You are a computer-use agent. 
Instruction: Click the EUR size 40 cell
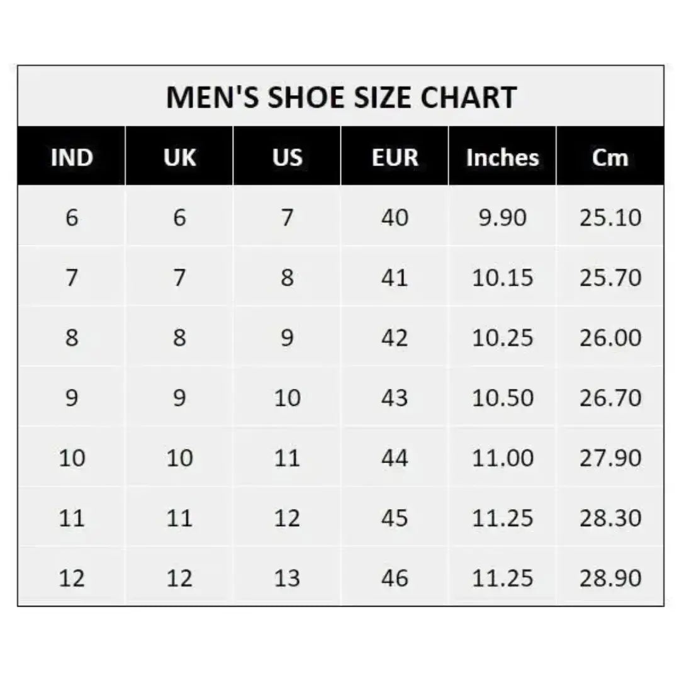point(395,218)
